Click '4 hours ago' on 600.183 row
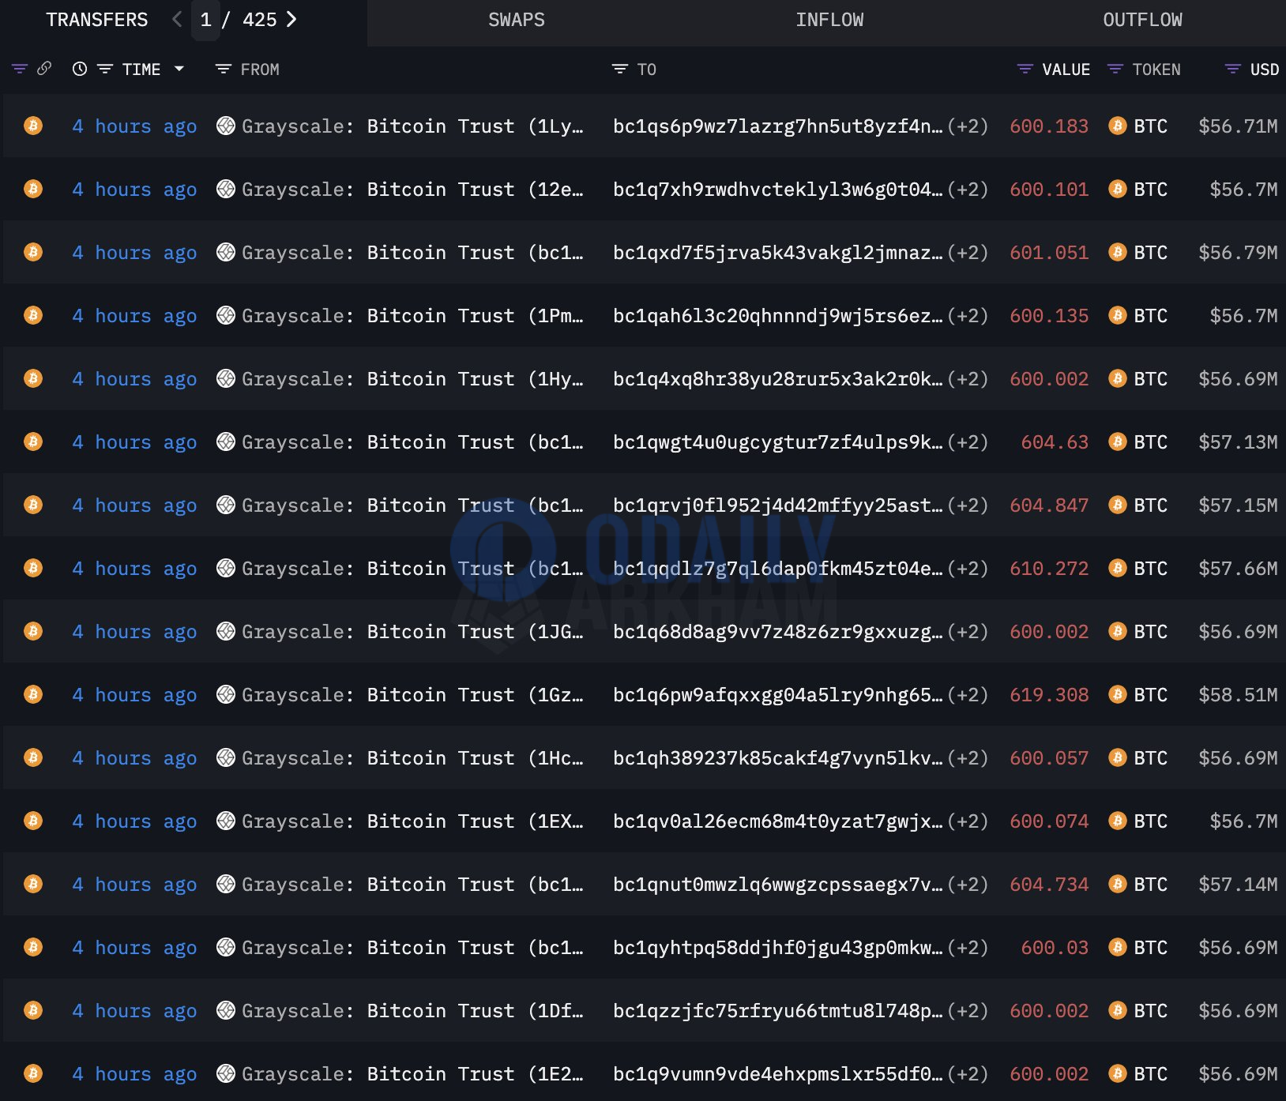 (134, 126)
